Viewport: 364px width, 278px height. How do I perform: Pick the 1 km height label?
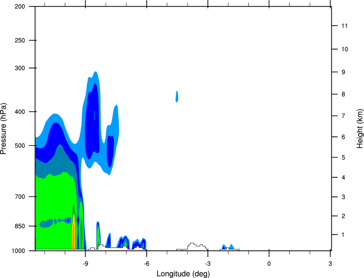coord(343,235)
